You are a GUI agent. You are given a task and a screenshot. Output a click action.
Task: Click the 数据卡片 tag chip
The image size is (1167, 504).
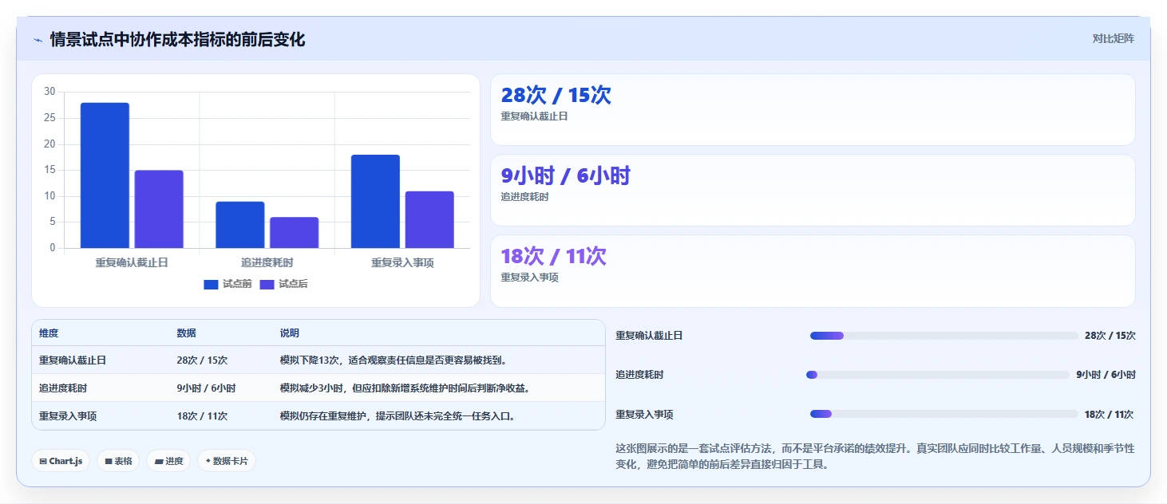[x=227, y=461]
